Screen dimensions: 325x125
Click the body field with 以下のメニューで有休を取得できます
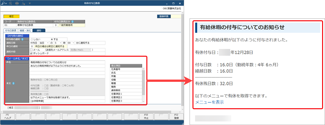pyautogui.click(x=67, y=97)
